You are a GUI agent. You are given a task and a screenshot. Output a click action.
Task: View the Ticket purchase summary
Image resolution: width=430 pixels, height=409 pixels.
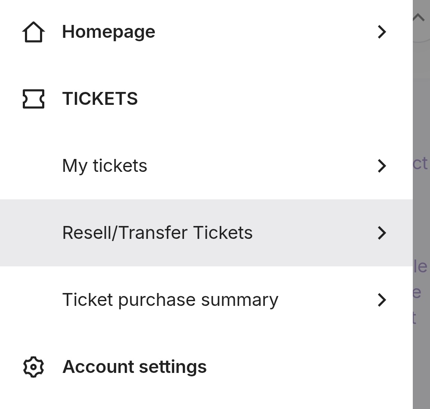[x=170, y=300]
